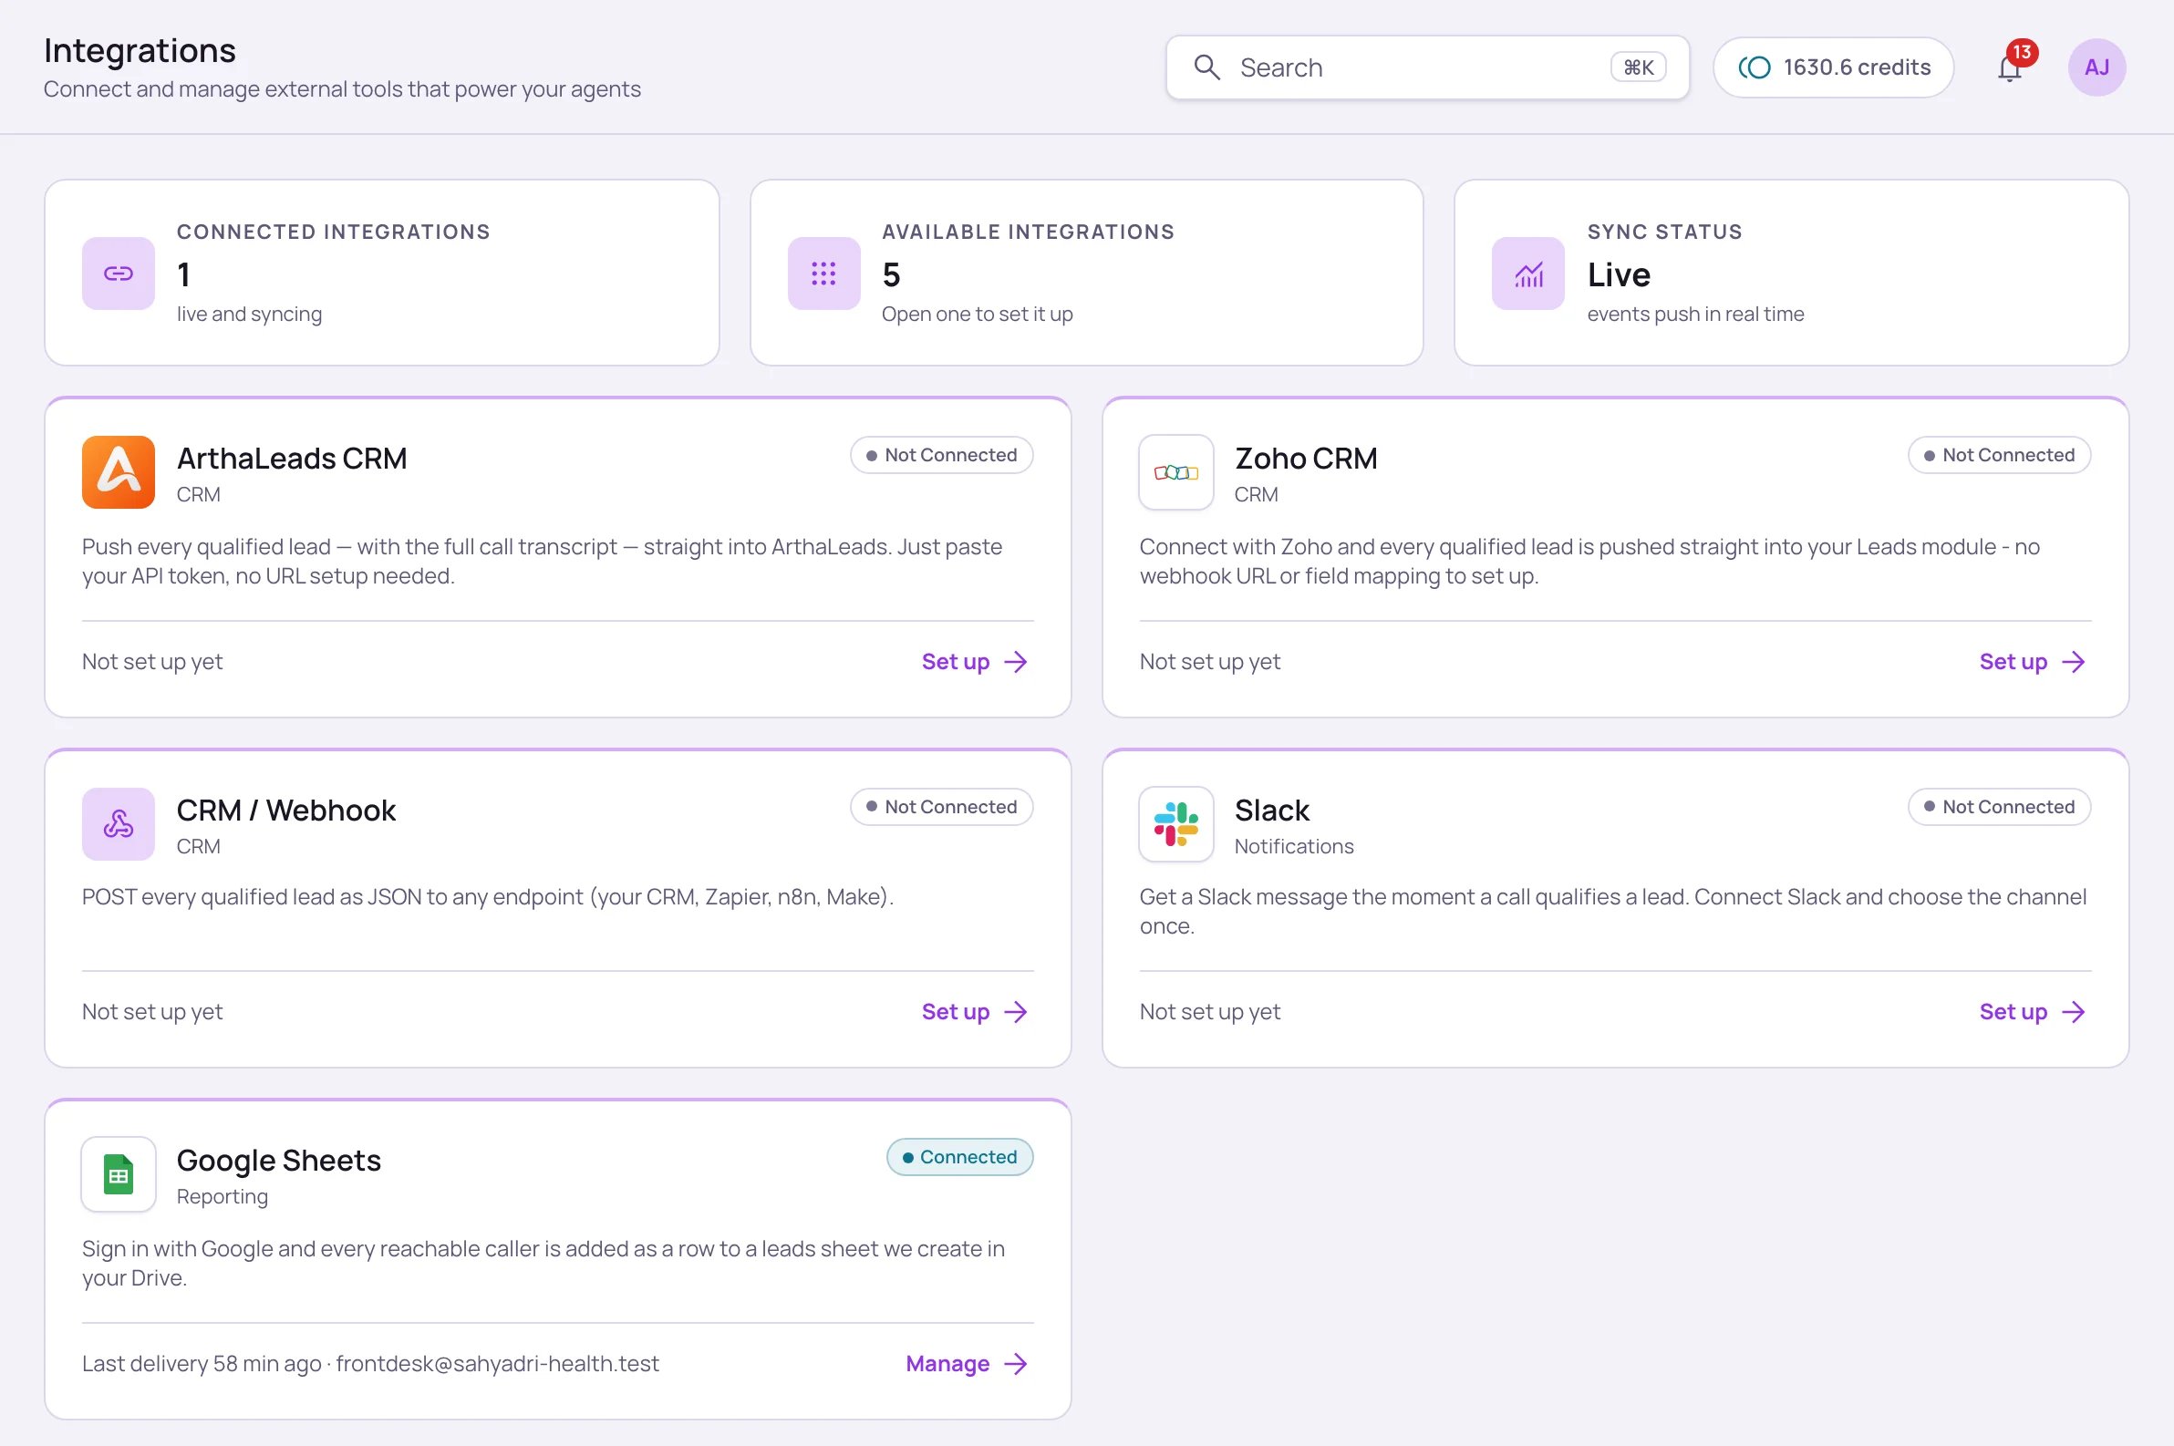Click the search magnifier icon

tap(1206, 67)
